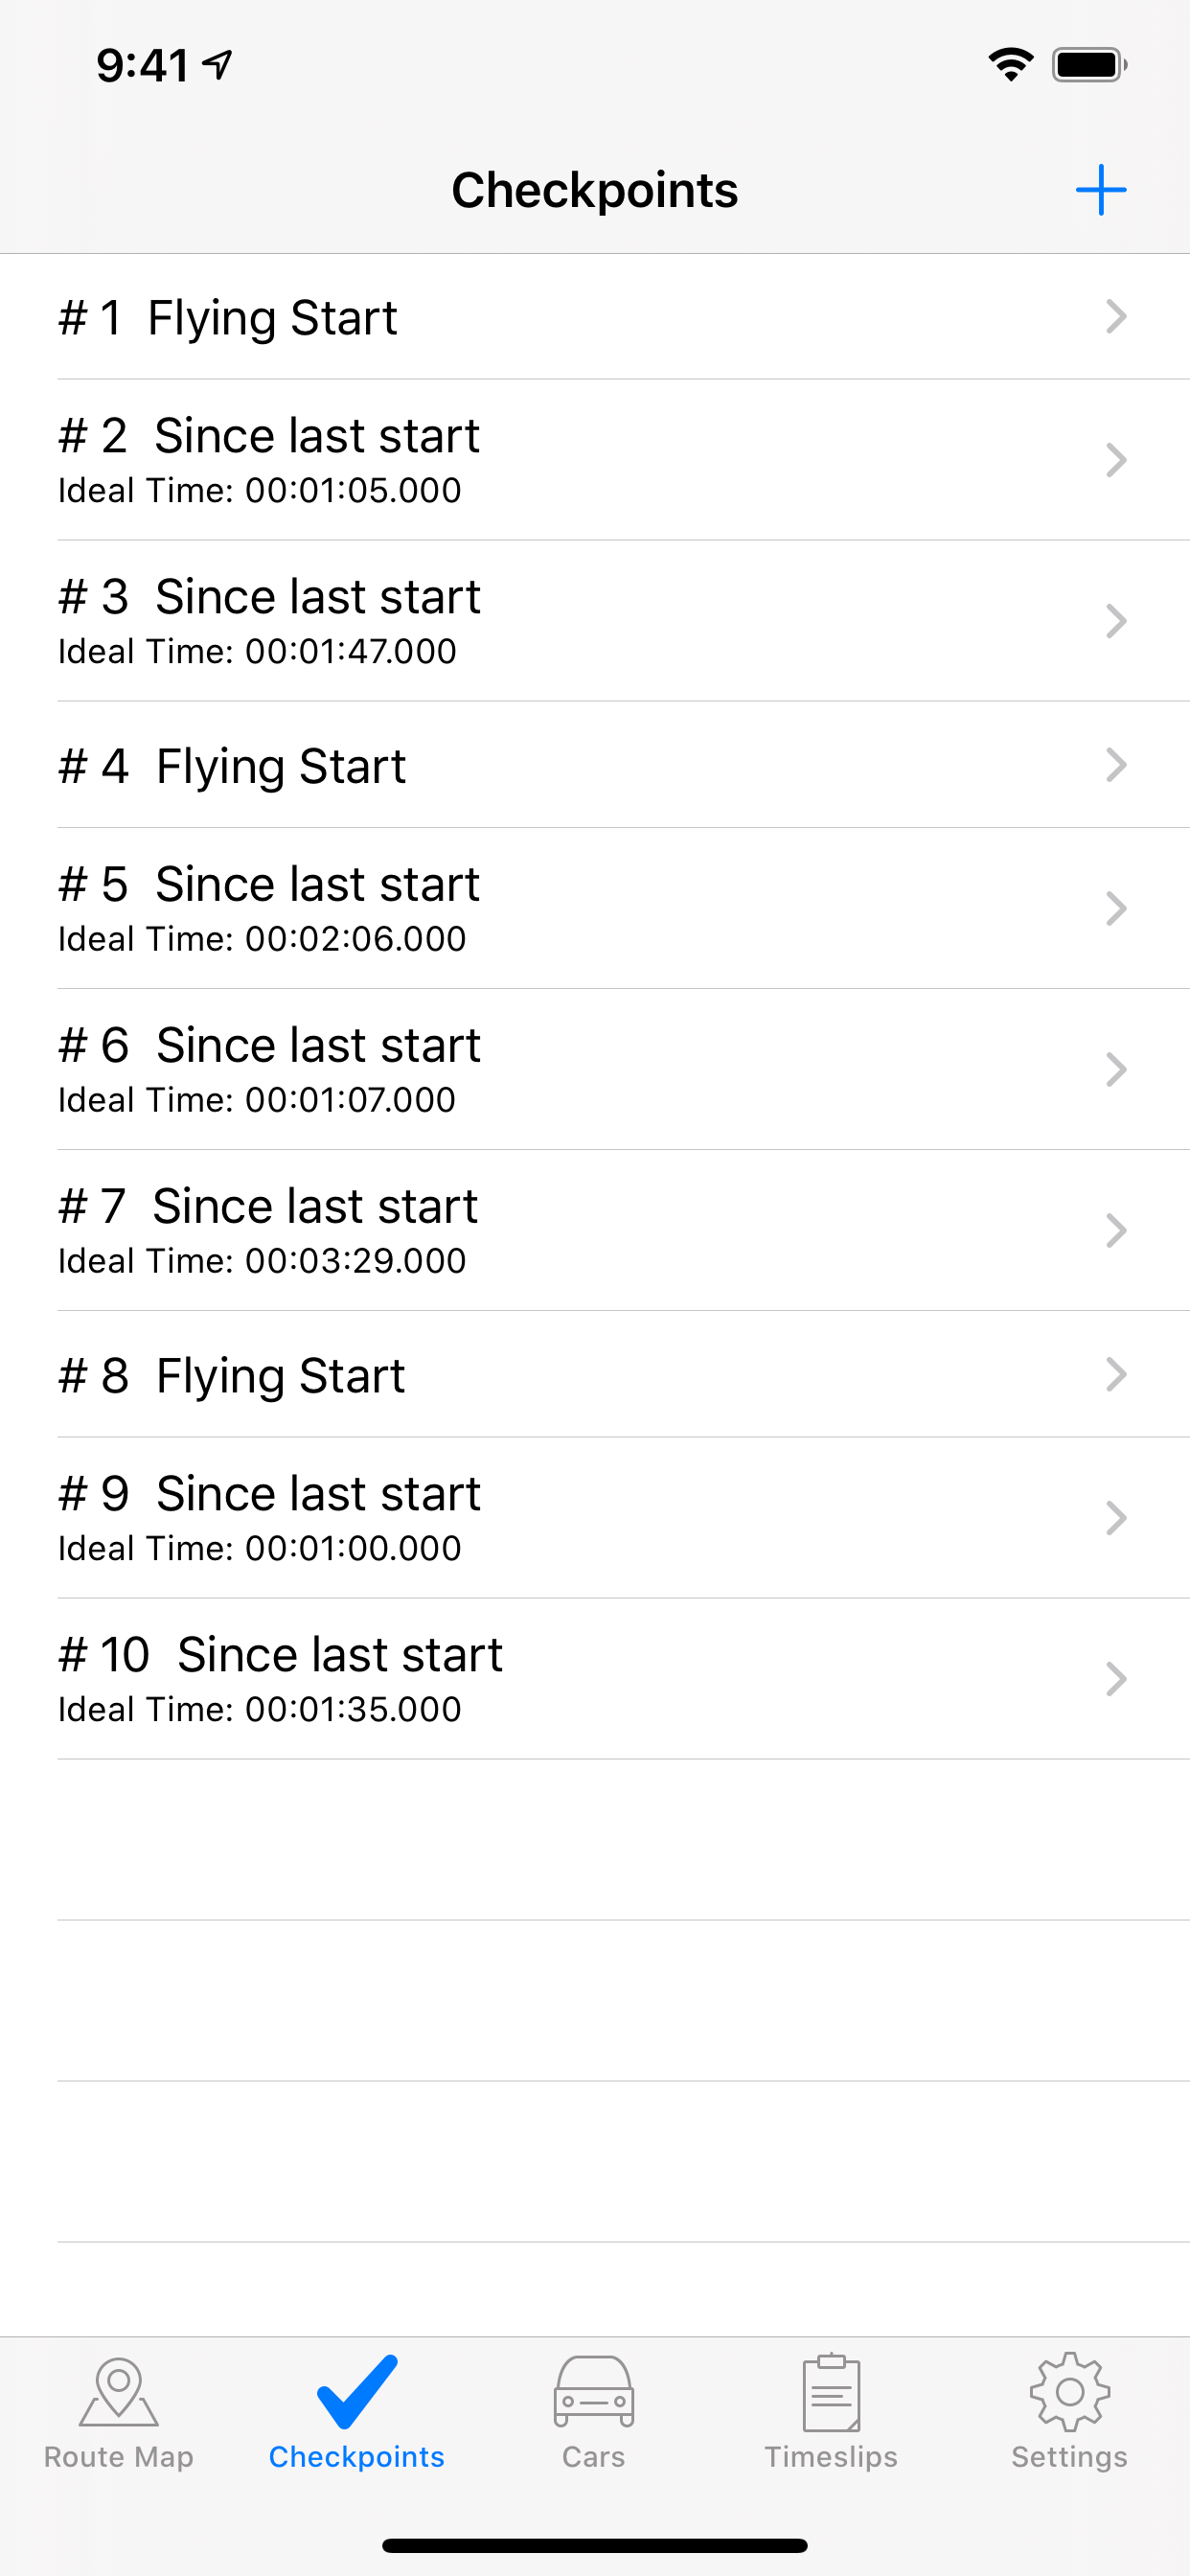Switch to the Cars tab label
Screen dimensions: 1190x2576
(x=594, y=2457)
